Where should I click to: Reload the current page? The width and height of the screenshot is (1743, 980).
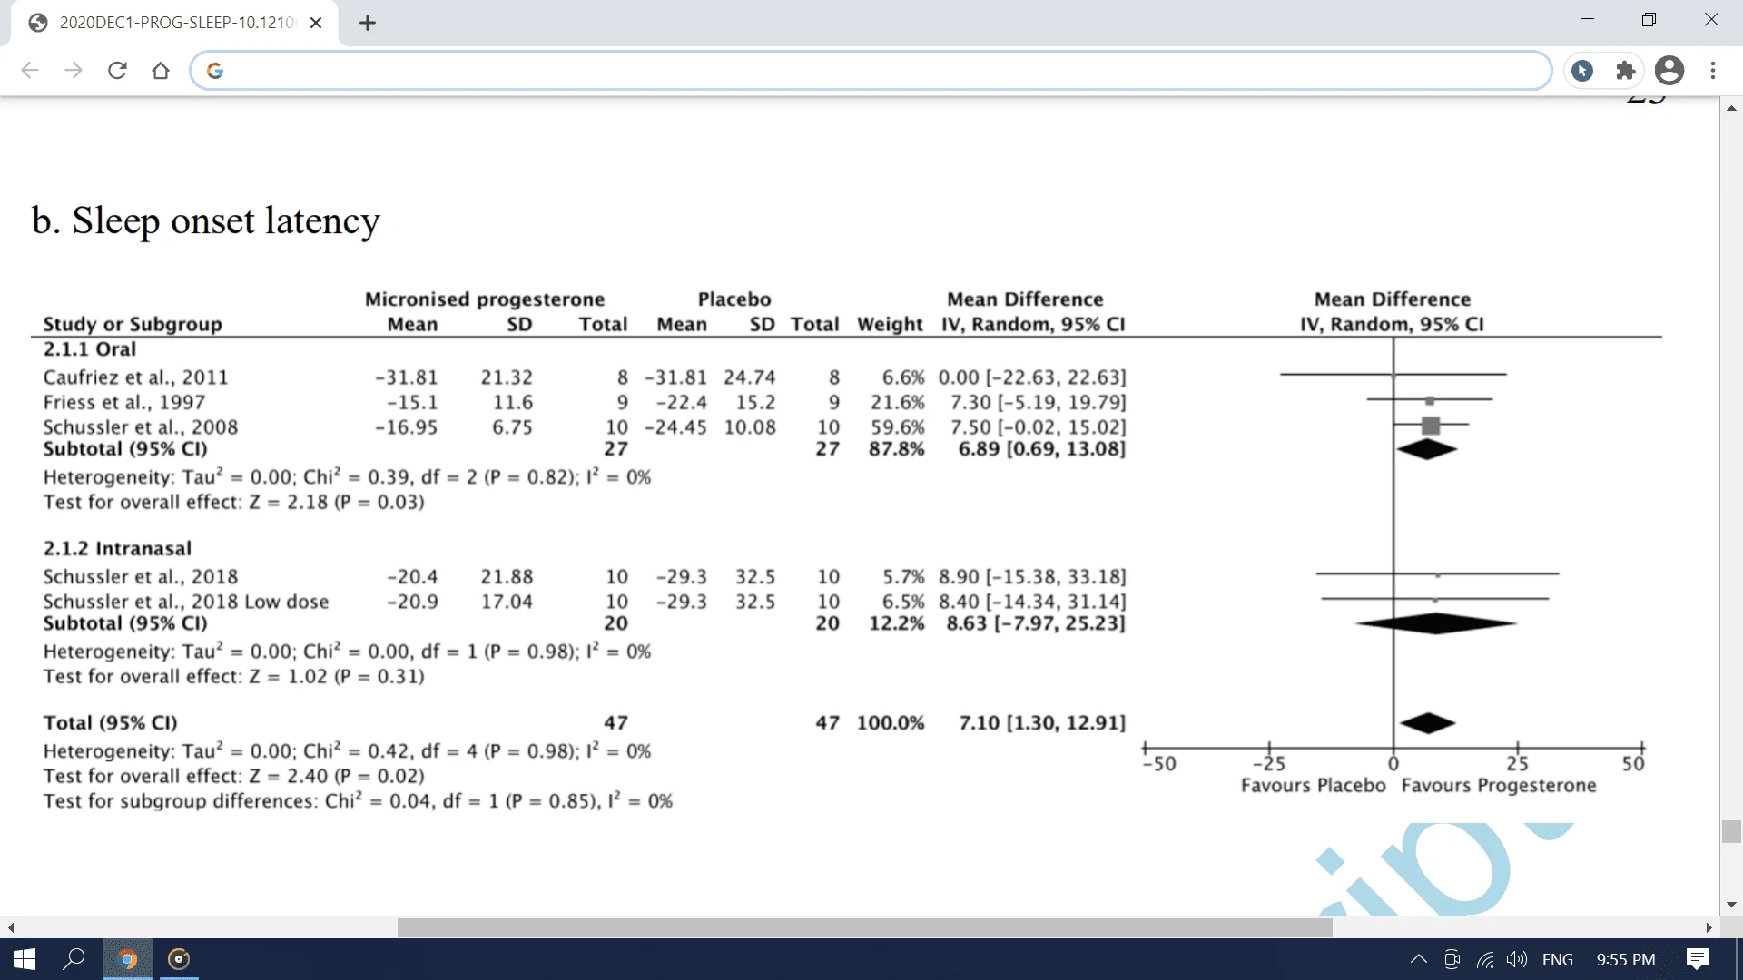click(117, 71)
